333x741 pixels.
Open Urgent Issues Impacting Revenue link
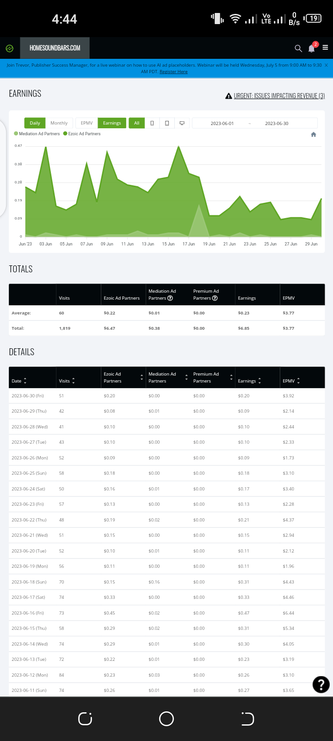[275, 96]
